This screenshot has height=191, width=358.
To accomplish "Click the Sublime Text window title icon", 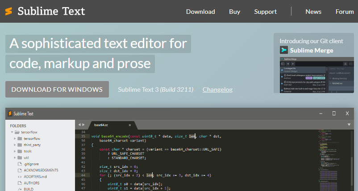I will coord(10,114).
